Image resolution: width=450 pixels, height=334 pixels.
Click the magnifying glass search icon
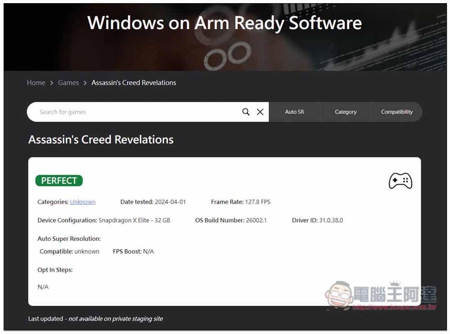click(246, 112)
